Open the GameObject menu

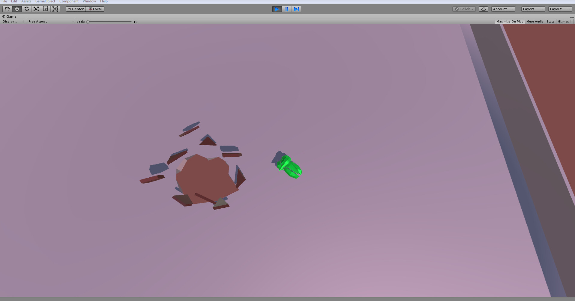pyautogui.click(x=45, y=2)
